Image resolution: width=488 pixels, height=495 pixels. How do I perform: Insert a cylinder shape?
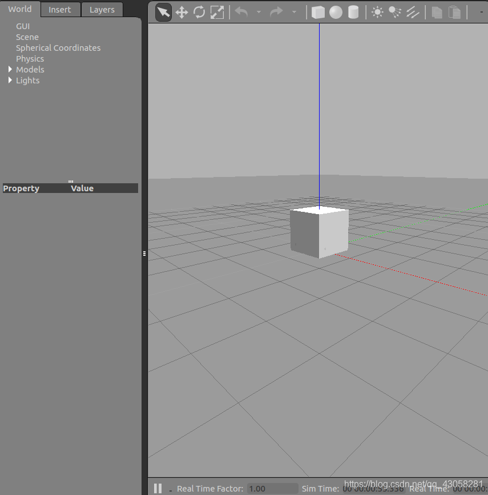(x=353, y=13)
